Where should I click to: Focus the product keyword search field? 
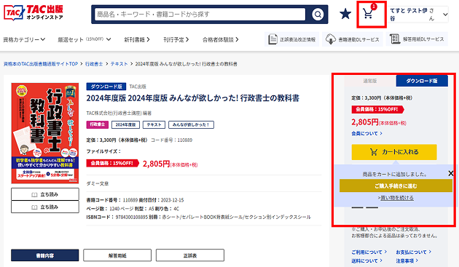tap(200, 14)
